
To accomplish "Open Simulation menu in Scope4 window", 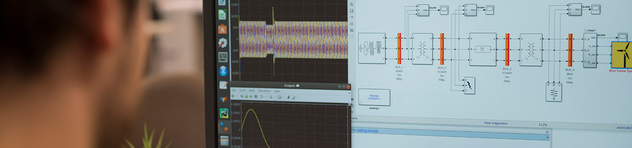I will [264, 91].
